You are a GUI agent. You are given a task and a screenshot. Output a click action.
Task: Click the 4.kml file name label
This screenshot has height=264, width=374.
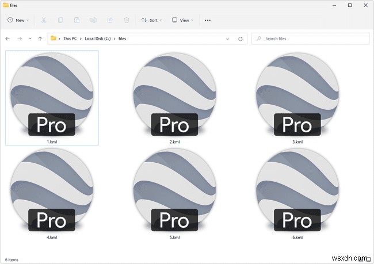(52, 238)
